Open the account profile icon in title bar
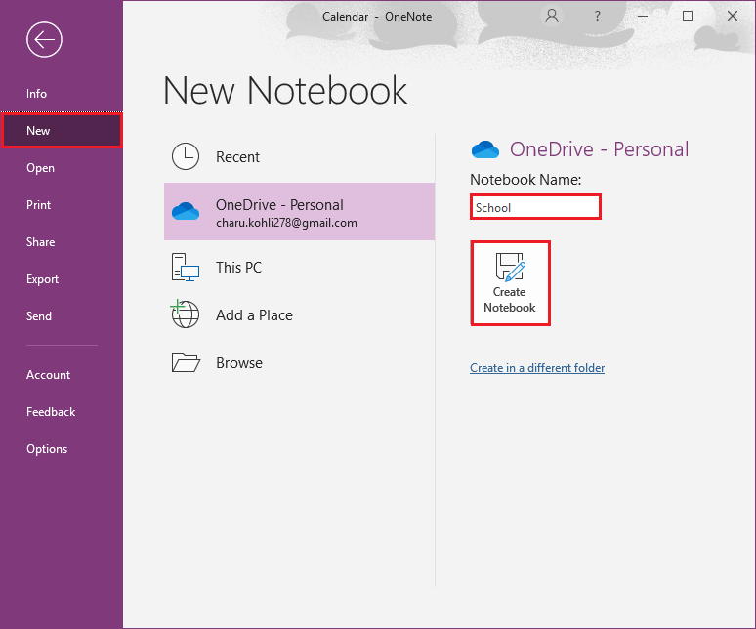The height and width of the screenshot is (629, 756). 552,16
